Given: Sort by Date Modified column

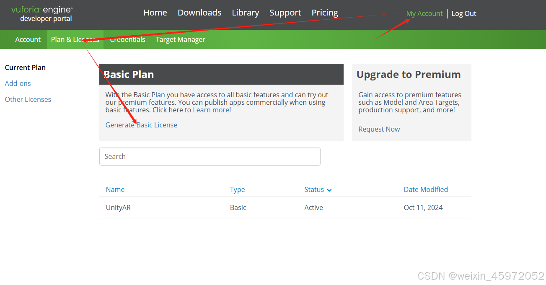Looking at the screenshot, I should coord(426,189).
